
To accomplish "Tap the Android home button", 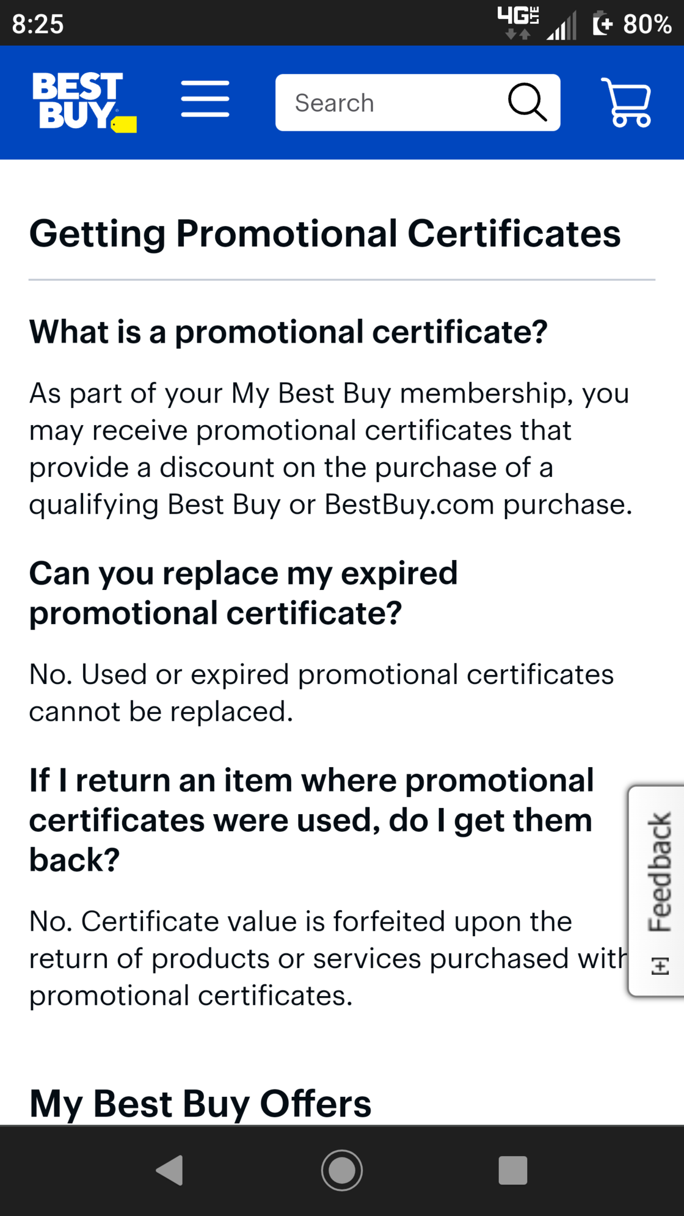I will tap(342, 1170).
